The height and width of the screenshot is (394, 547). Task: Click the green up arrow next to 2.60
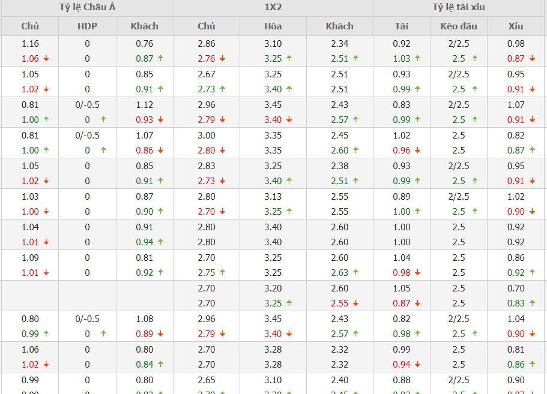point(355,151)
